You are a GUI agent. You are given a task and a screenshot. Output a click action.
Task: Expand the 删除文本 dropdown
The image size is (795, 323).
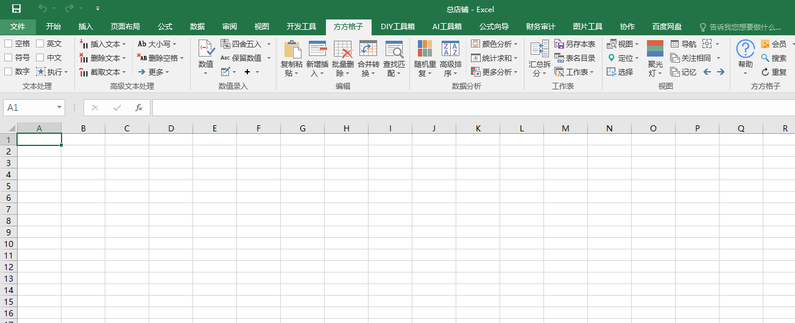[x=124, y=58]
